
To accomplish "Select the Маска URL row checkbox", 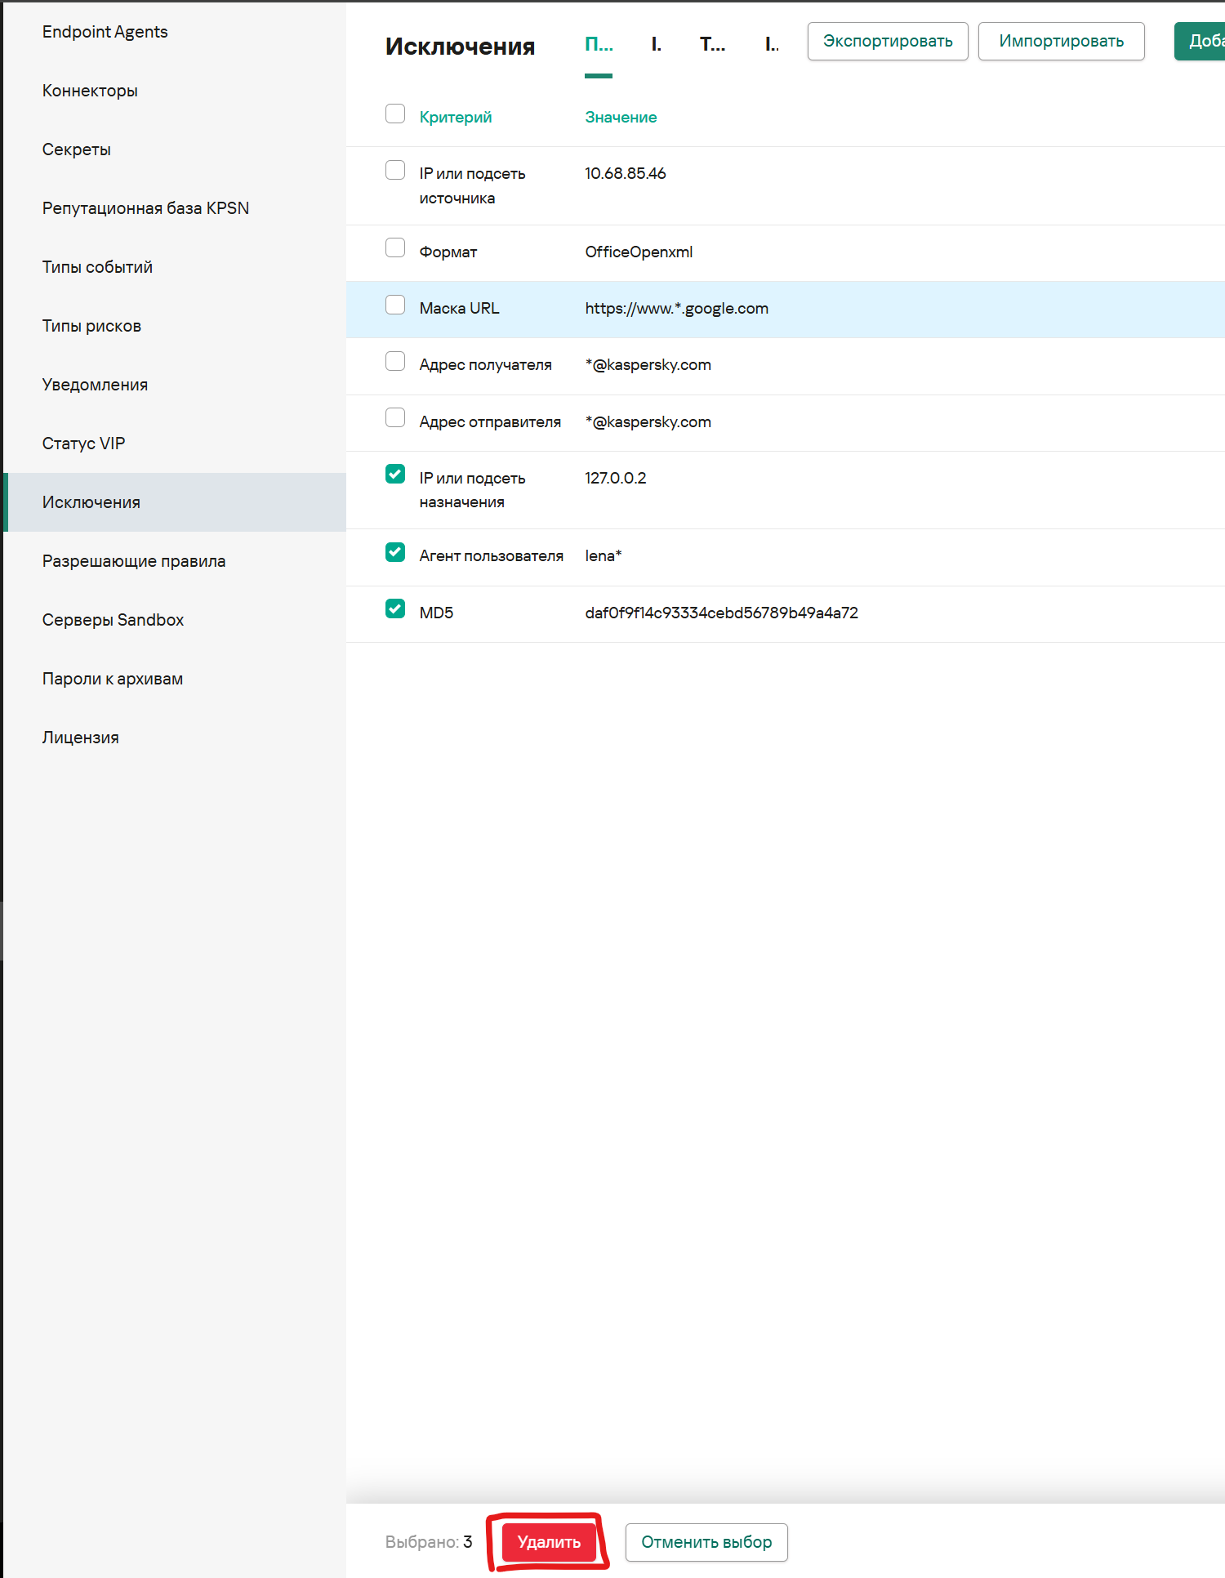I will coord(395,305).
